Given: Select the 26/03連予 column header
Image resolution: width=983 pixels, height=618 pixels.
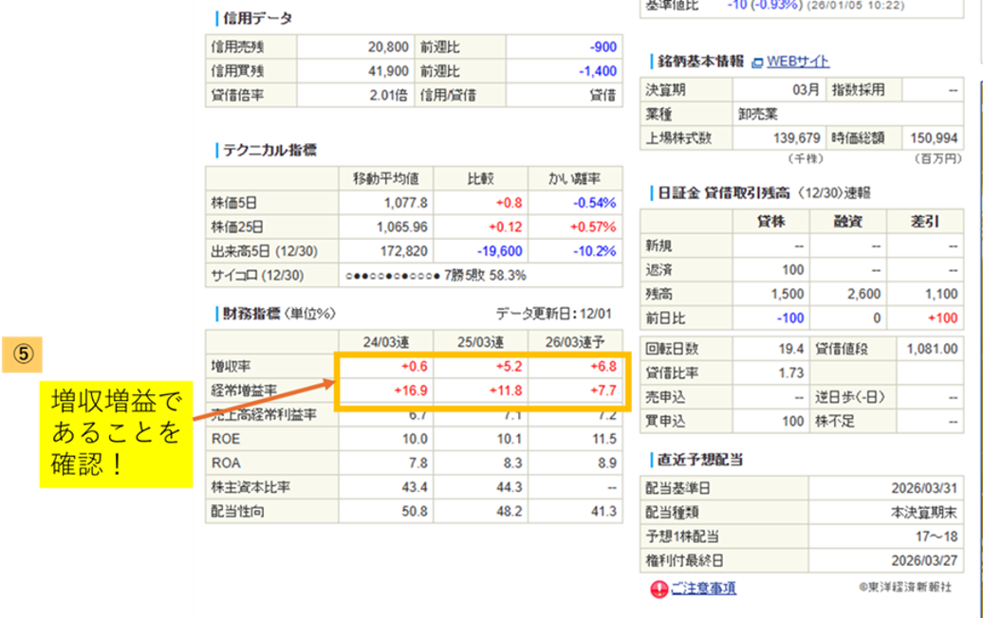Looking at the screenshot, I should click(x=575, y=341).
